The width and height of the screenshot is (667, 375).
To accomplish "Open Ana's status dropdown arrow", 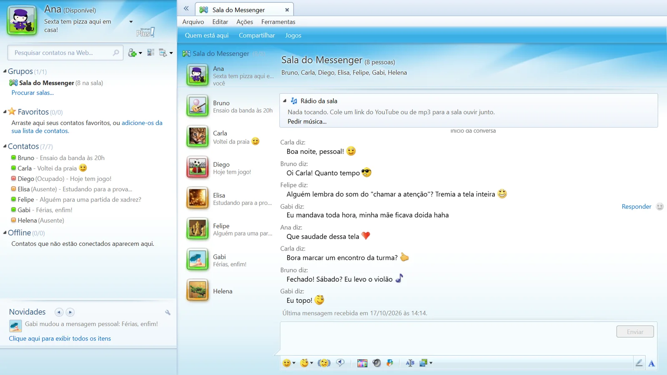I will 131,22.
